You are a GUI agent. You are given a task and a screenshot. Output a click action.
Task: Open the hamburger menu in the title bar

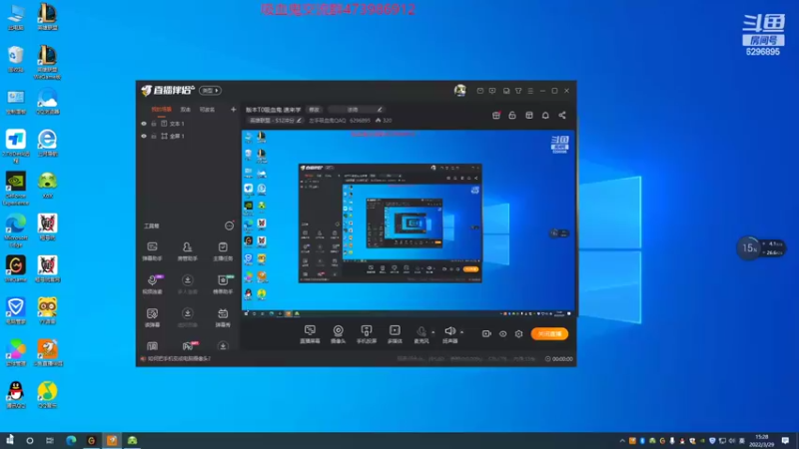tap(530, 91)
